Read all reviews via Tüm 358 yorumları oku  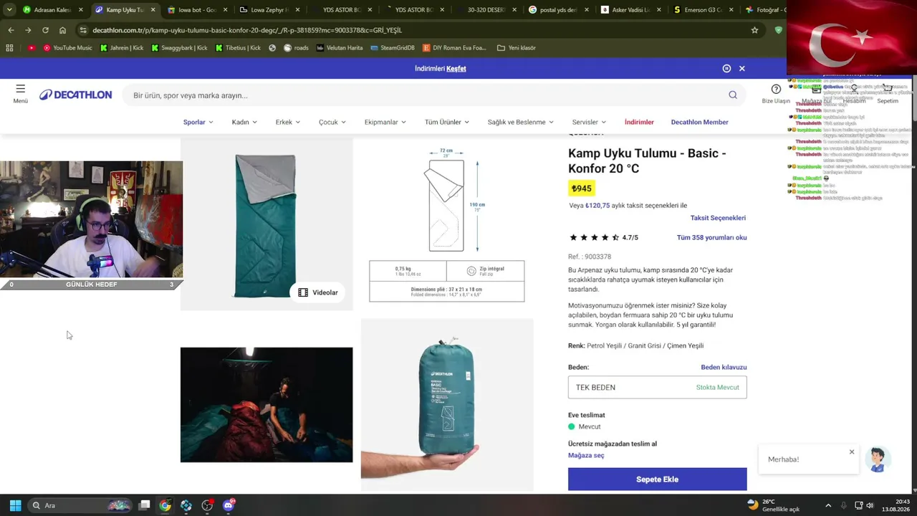coord(711,237)
